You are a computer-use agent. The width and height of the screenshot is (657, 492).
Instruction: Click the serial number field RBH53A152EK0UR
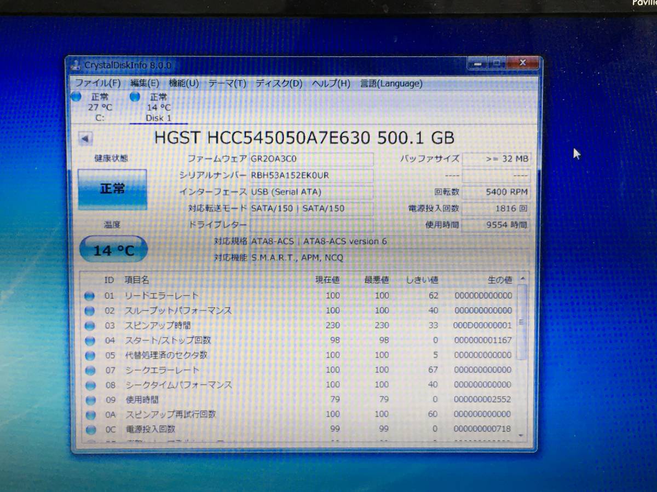(x=311, y=175)
